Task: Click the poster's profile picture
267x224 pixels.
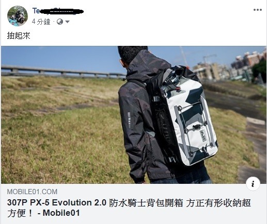Action: pyautogui.click(x=18, y=16)
